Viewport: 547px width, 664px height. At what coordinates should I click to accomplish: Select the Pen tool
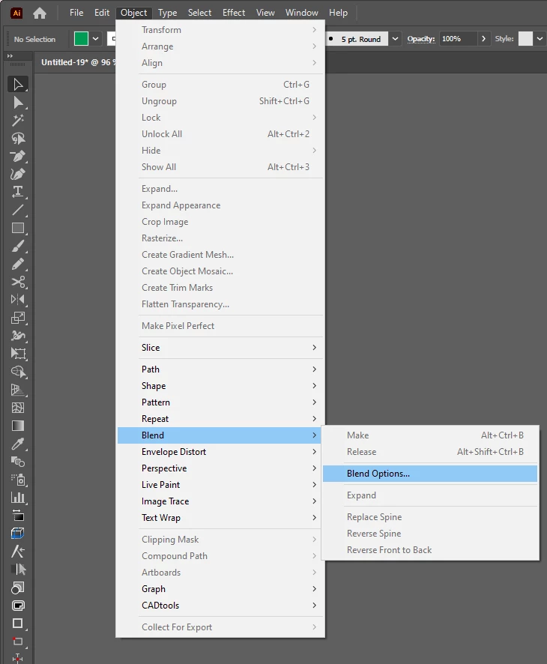18,157
